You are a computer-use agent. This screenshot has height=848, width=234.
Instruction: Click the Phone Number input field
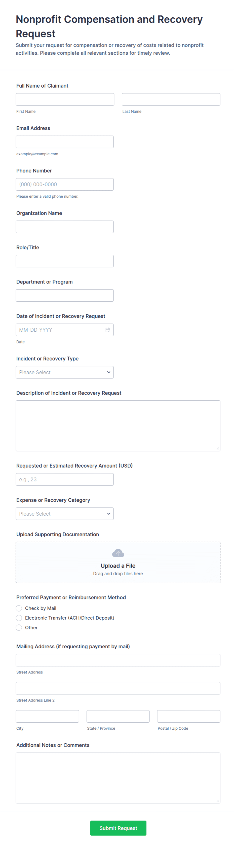click(x=64, y=184)
